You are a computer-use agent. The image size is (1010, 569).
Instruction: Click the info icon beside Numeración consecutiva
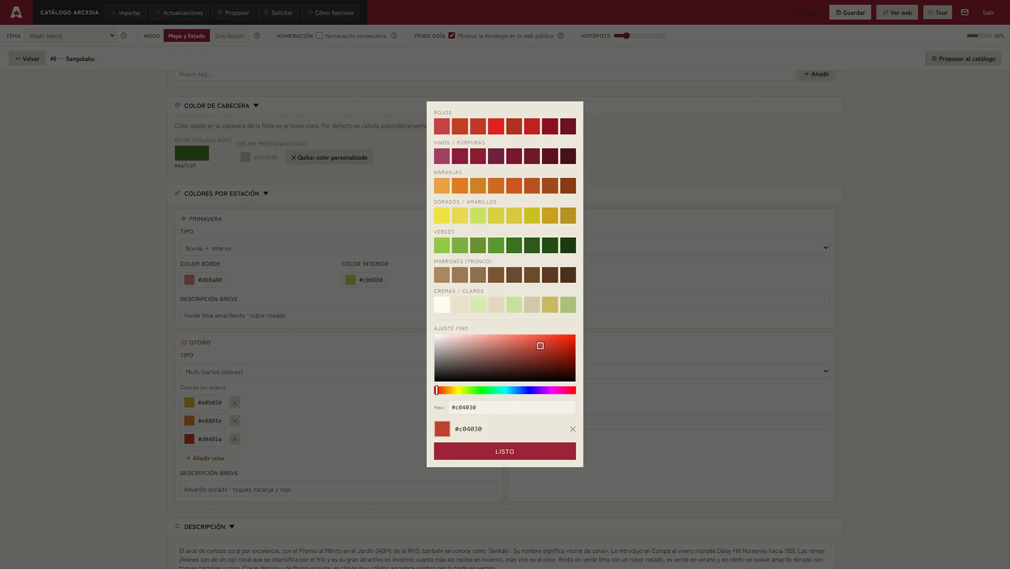394,36
